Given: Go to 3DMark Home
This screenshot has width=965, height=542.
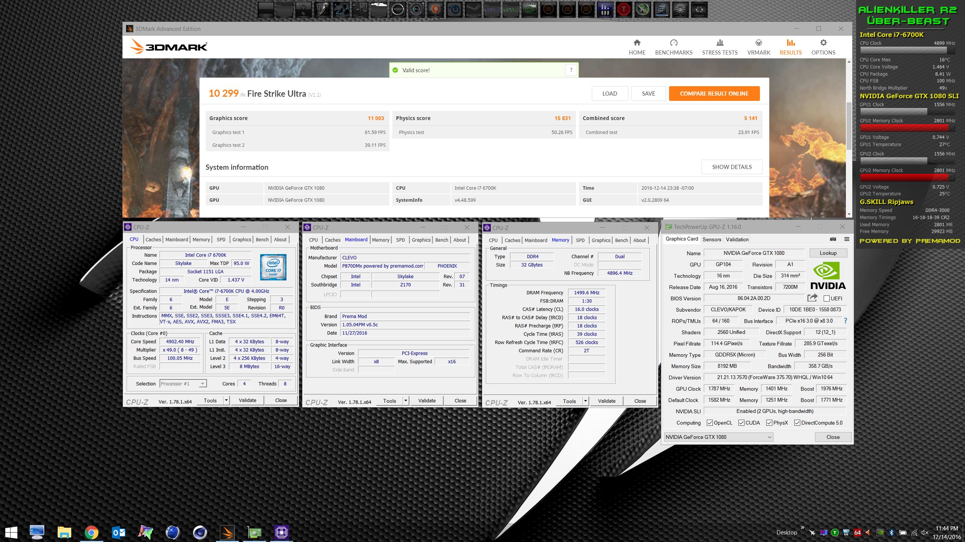Looking at the screenshot, I should click(637, 47).
